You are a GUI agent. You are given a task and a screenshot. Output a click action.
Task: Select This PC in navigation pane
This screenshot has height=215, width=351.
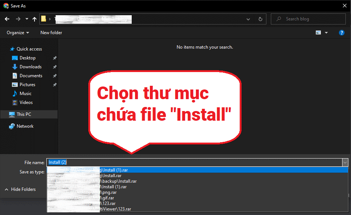[x=24, y=114]
